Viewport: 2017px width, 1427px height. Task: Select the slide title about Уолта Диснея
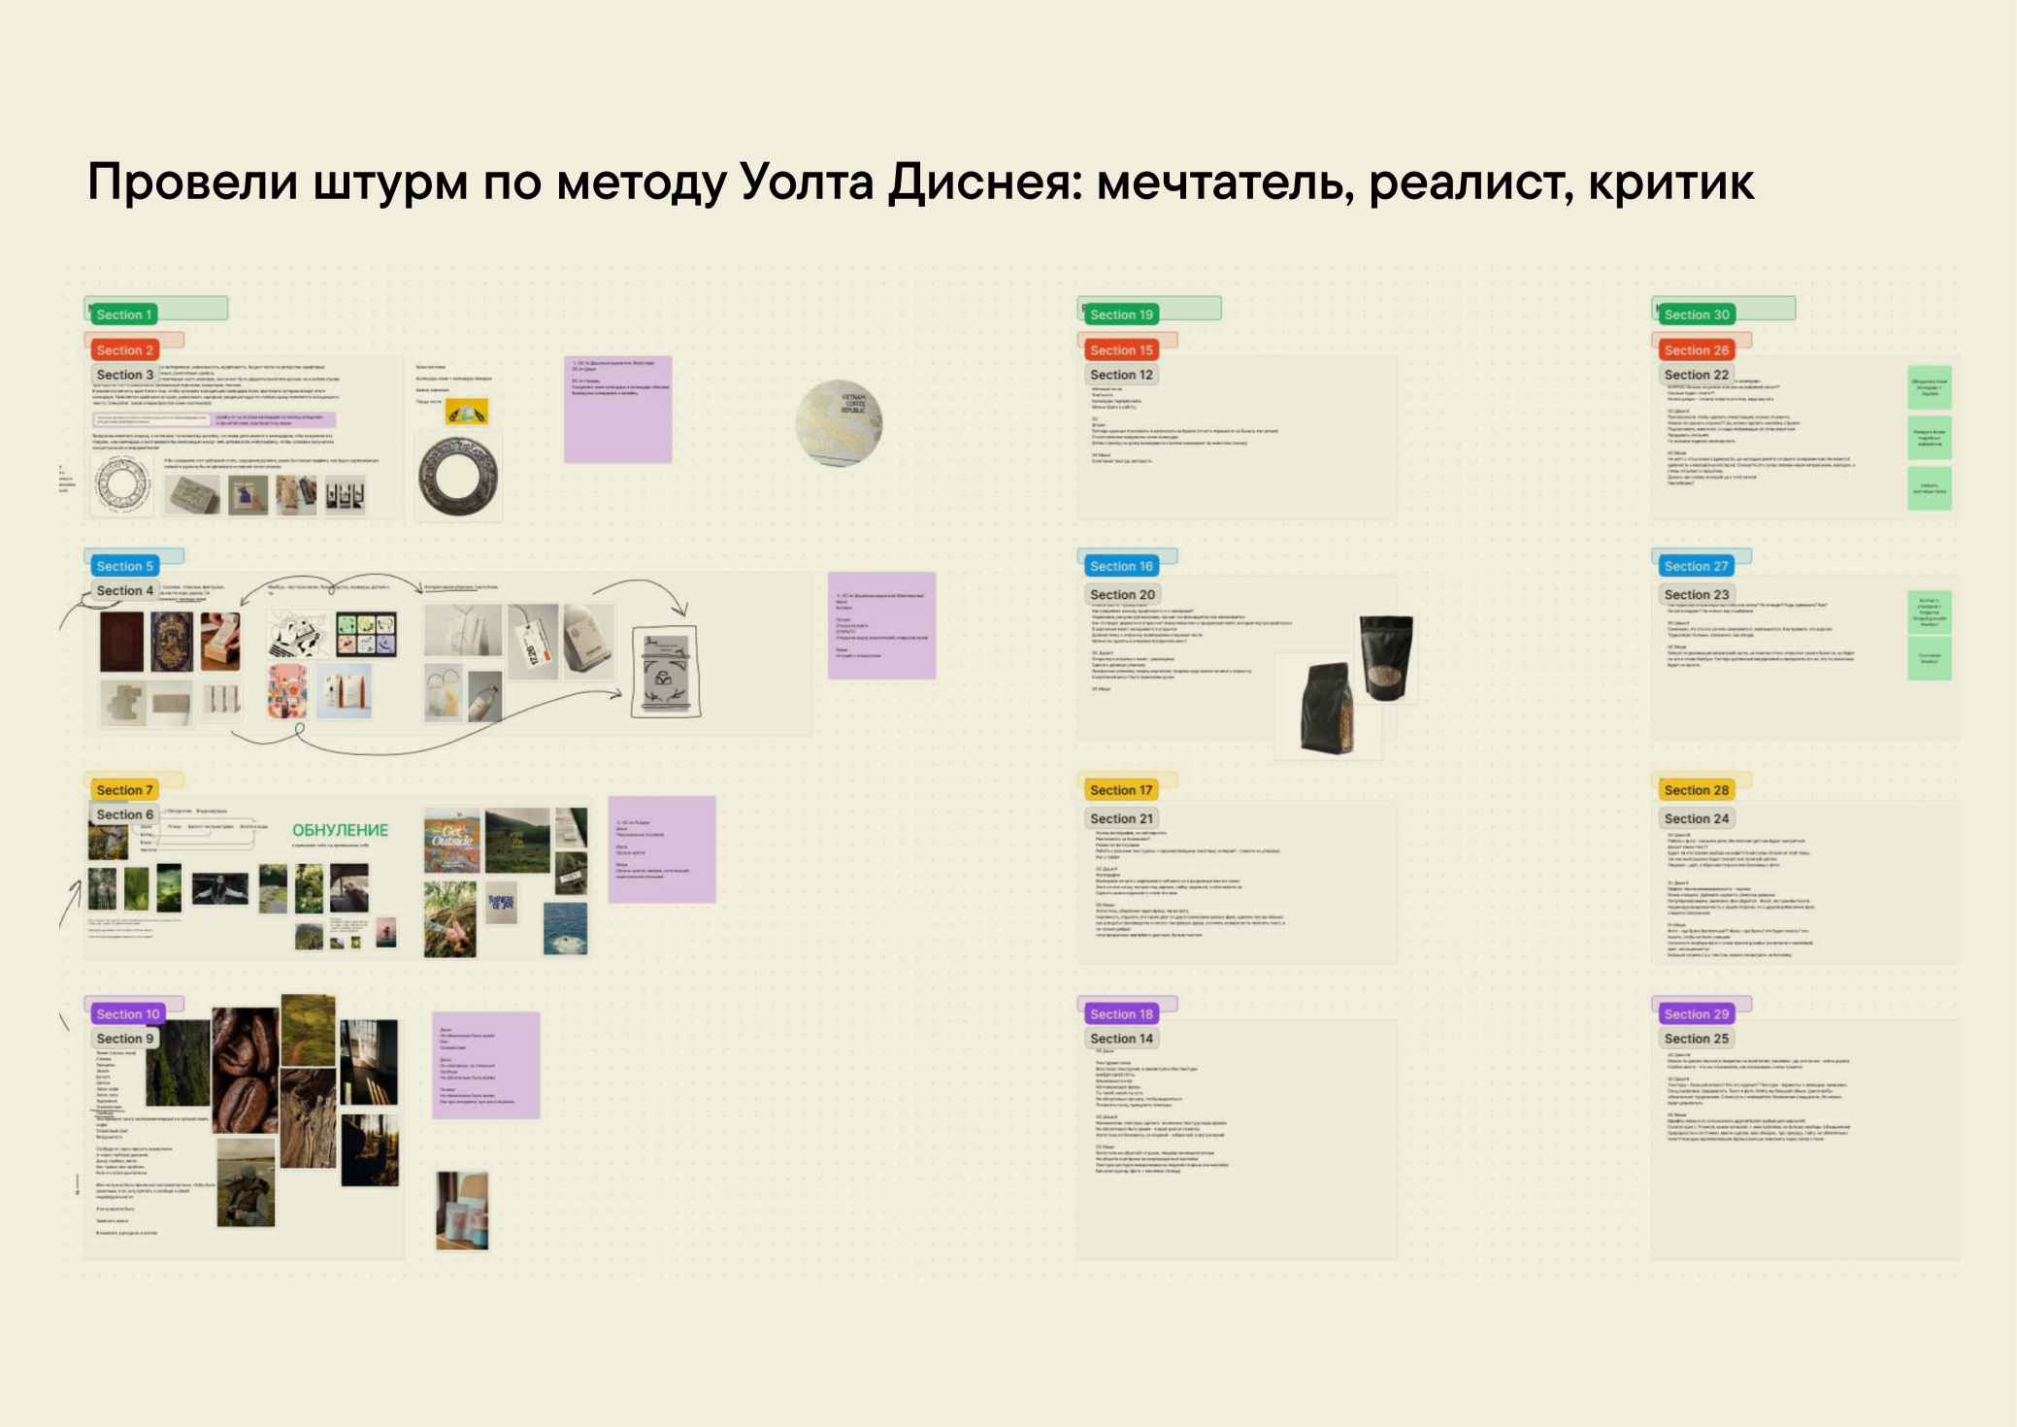920,183
